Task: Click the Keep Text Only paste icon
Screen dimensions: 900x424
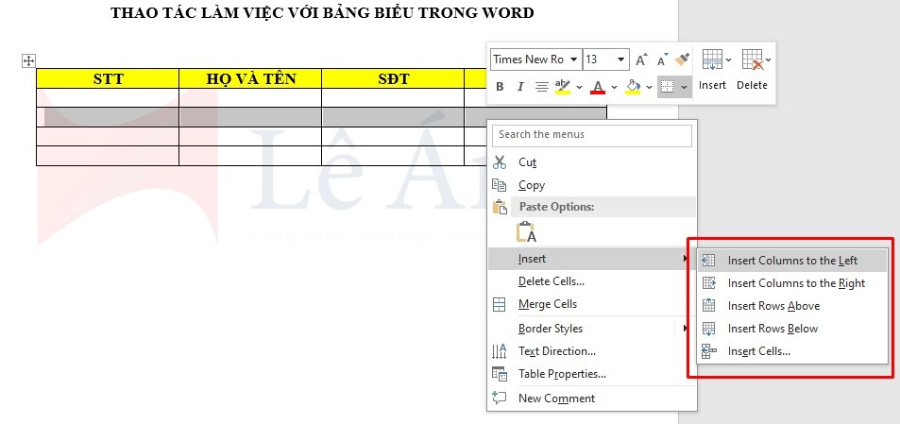Action: tap(526, 232)
